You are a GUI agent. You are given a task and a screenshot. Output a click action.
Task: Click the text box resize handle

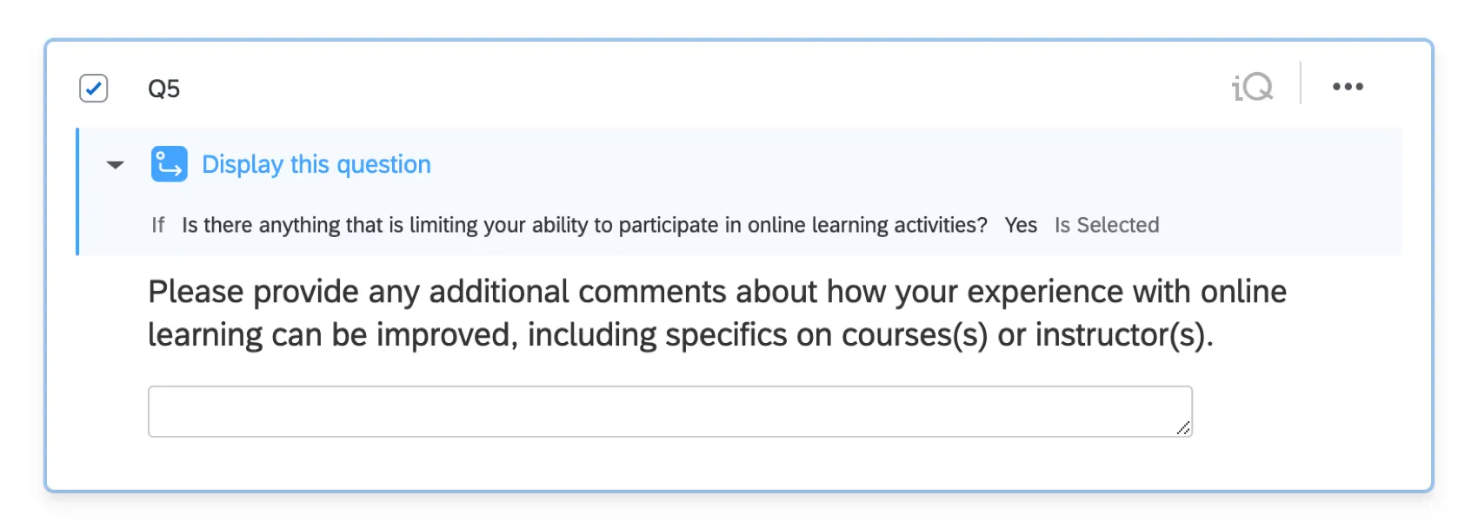pos(1184,426)
